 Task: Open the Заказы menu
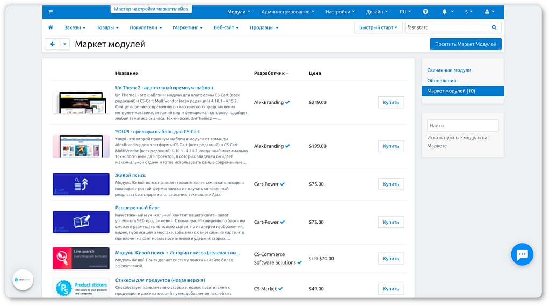pos(75,27)
